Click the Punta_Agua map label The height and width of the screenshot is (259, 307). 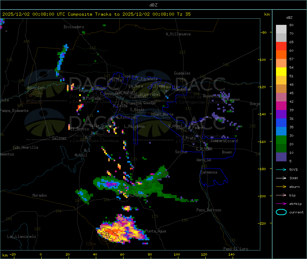156,231
